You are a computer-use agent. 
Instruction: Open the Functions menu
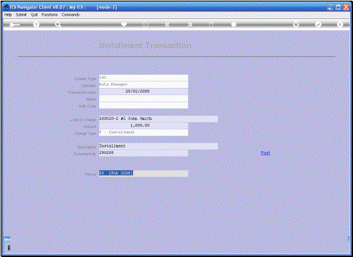coord(50,14)
